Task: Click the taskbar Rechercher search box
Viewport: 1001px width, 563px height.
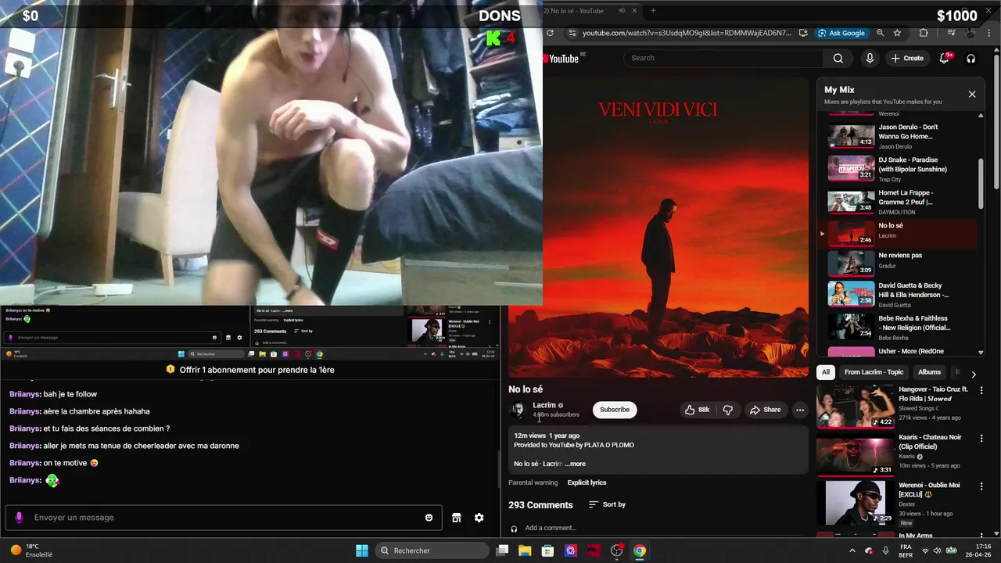Action: click(x=432, y=550)
